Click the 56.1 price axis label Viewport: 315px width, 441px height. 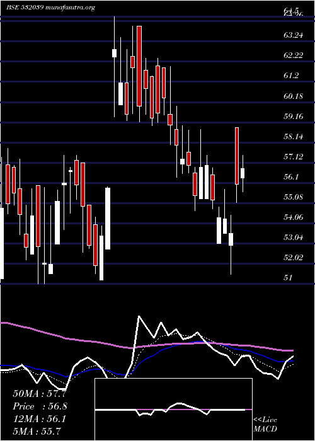coord(290,177)
